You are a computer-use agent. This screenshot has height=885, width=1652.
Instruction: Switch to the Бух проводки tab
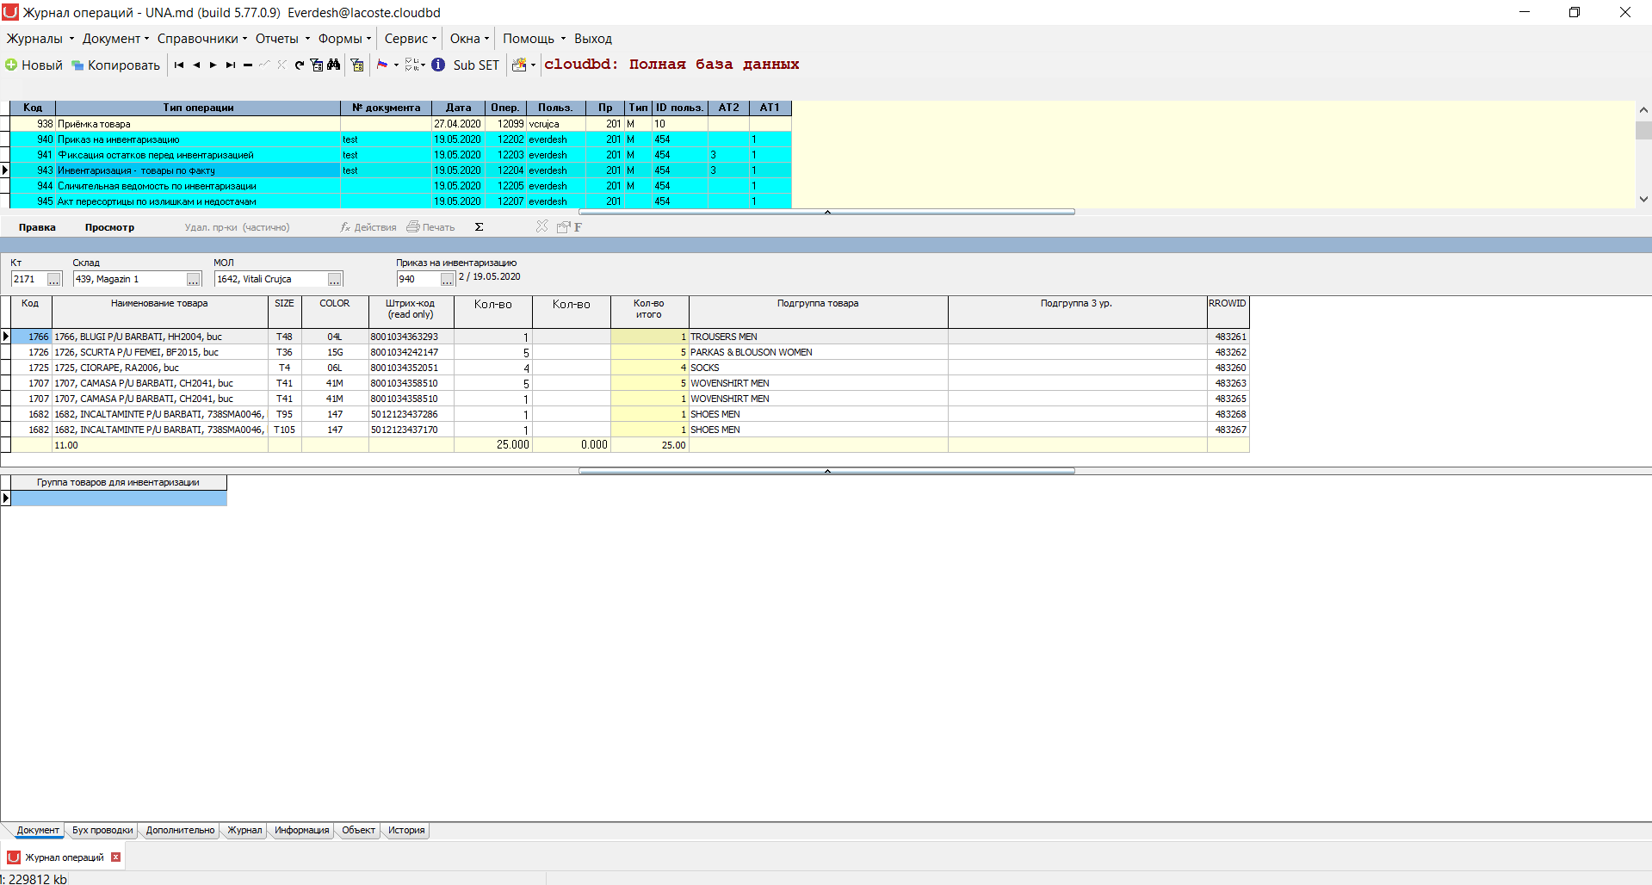pyautogui.click(x=102, y=831)
